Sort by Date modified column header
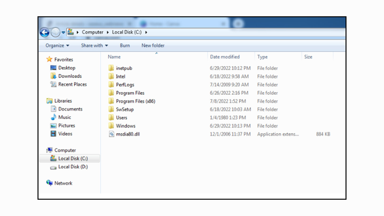This screenshot has width=384, height=216. (225, 57)
